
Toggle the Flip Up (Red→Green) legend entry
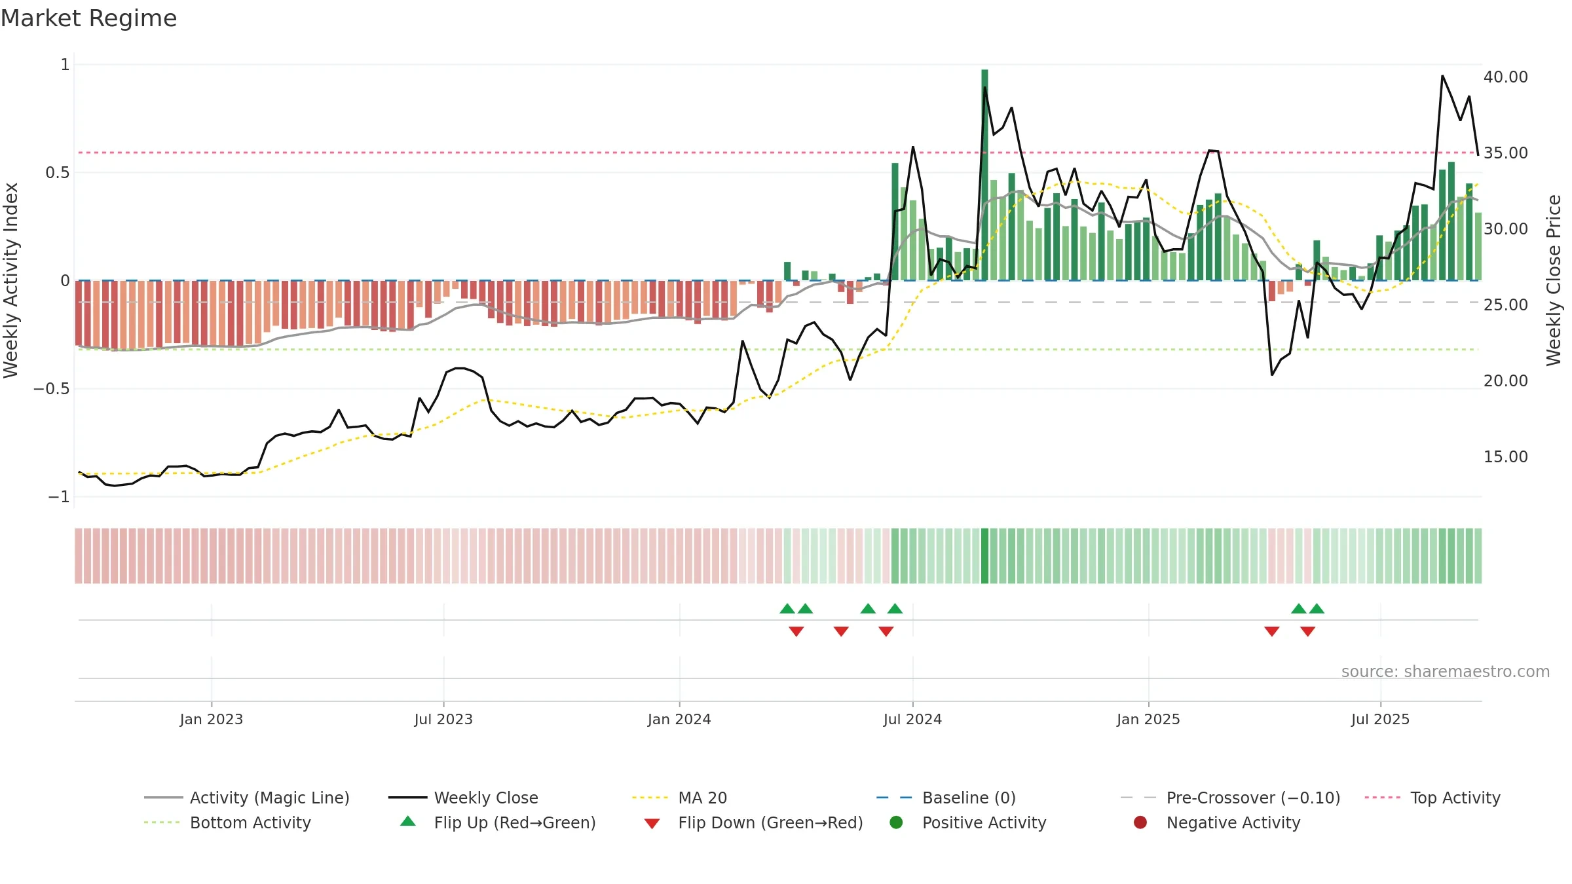498,822
